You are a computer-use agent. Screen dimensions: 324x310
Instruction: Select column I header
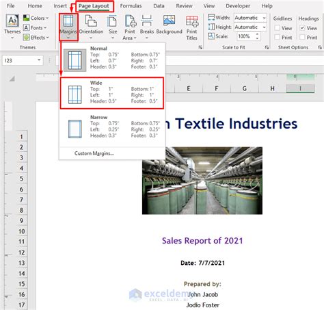(x=300, y=88)
